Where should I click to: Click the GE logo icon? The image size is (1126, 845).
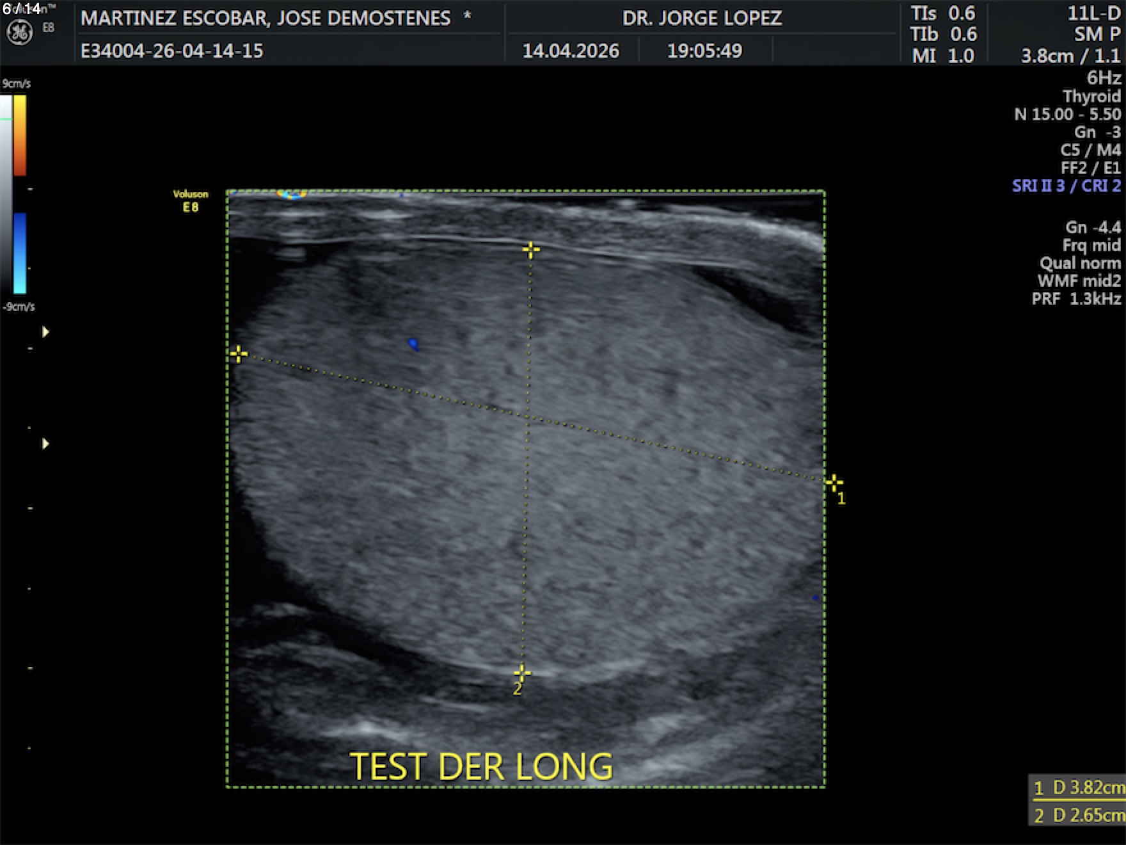tap(19, 32)
